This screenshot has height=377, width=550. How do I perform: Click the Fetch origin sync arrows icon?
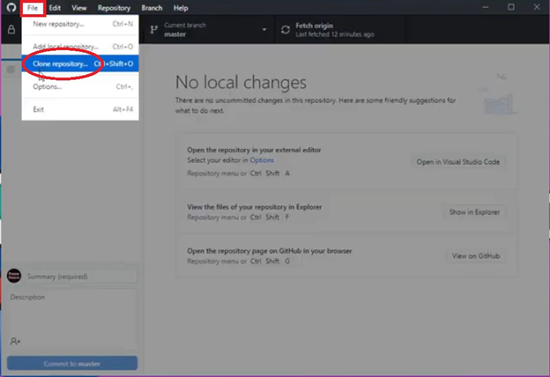(286, 30)
